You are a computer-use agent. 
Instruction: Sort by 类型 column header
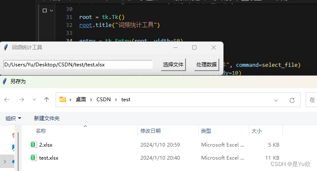pos(206,131)
